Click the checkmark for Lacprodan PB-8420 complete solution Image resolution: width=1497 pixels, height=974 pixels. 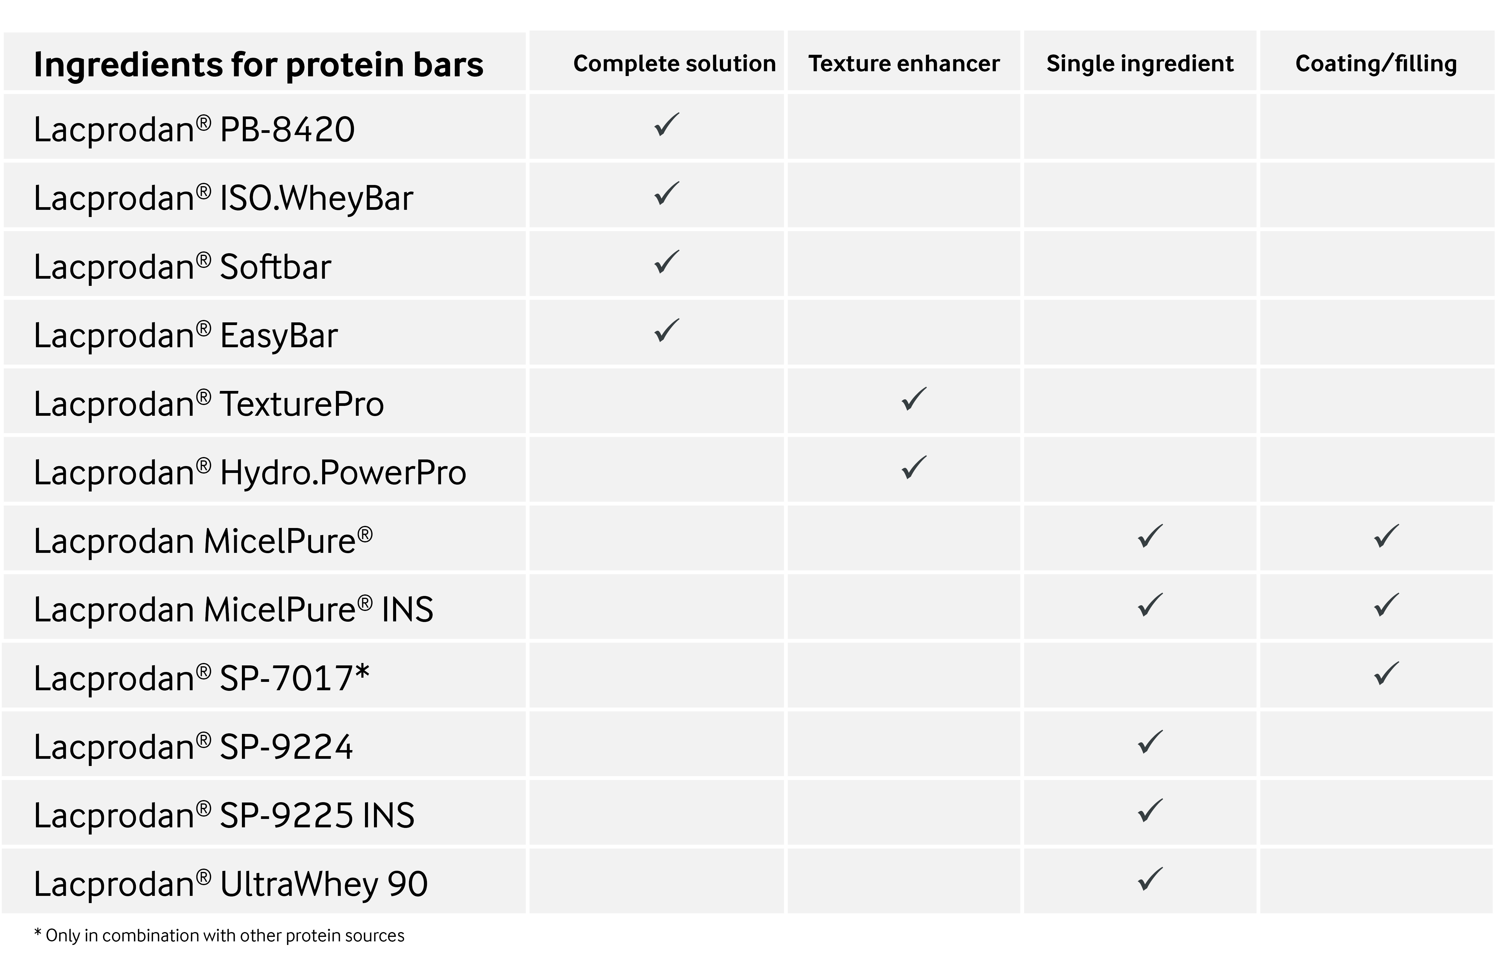pyautogui.click(x=666, y=125)
